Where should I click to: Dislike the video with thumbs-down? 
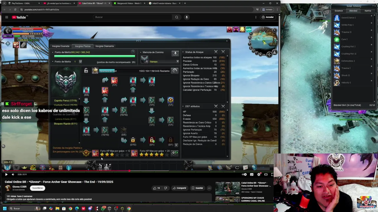point(165,188)
